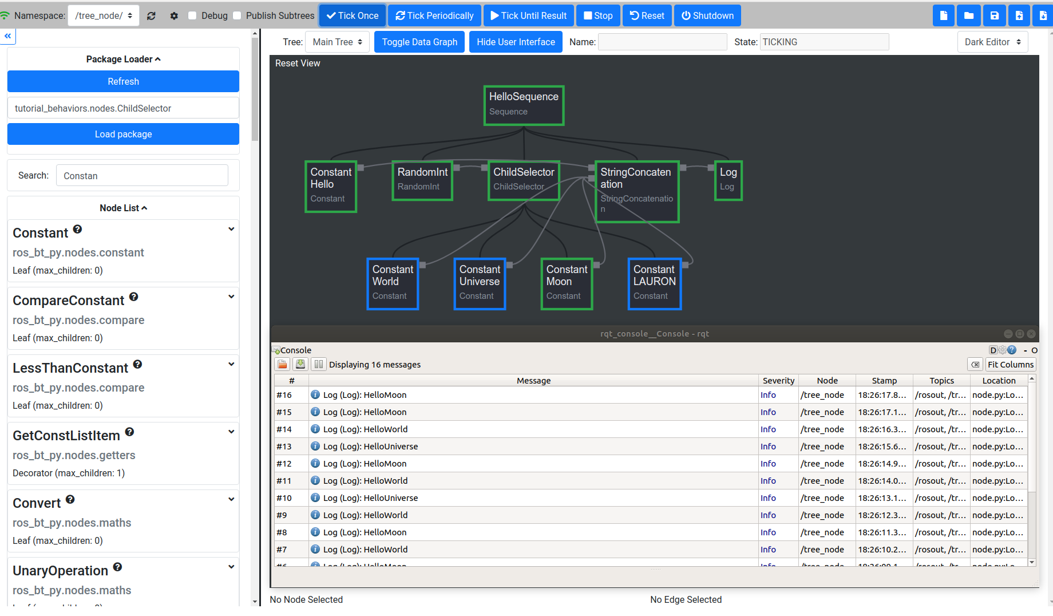Click the info icon in message #10
The image size is (1053, 616).
[315, 497]
